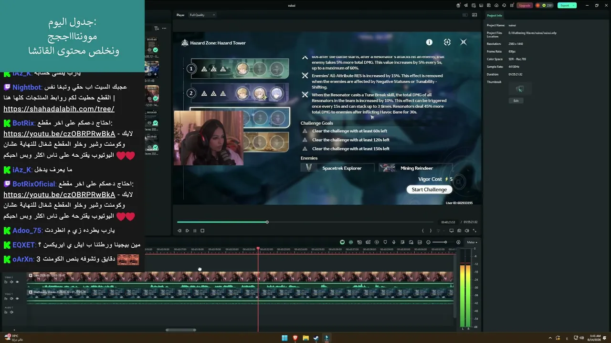Click the timeline toolbar icon right of the microphone
611x343 pixels.
pos(402,242)
